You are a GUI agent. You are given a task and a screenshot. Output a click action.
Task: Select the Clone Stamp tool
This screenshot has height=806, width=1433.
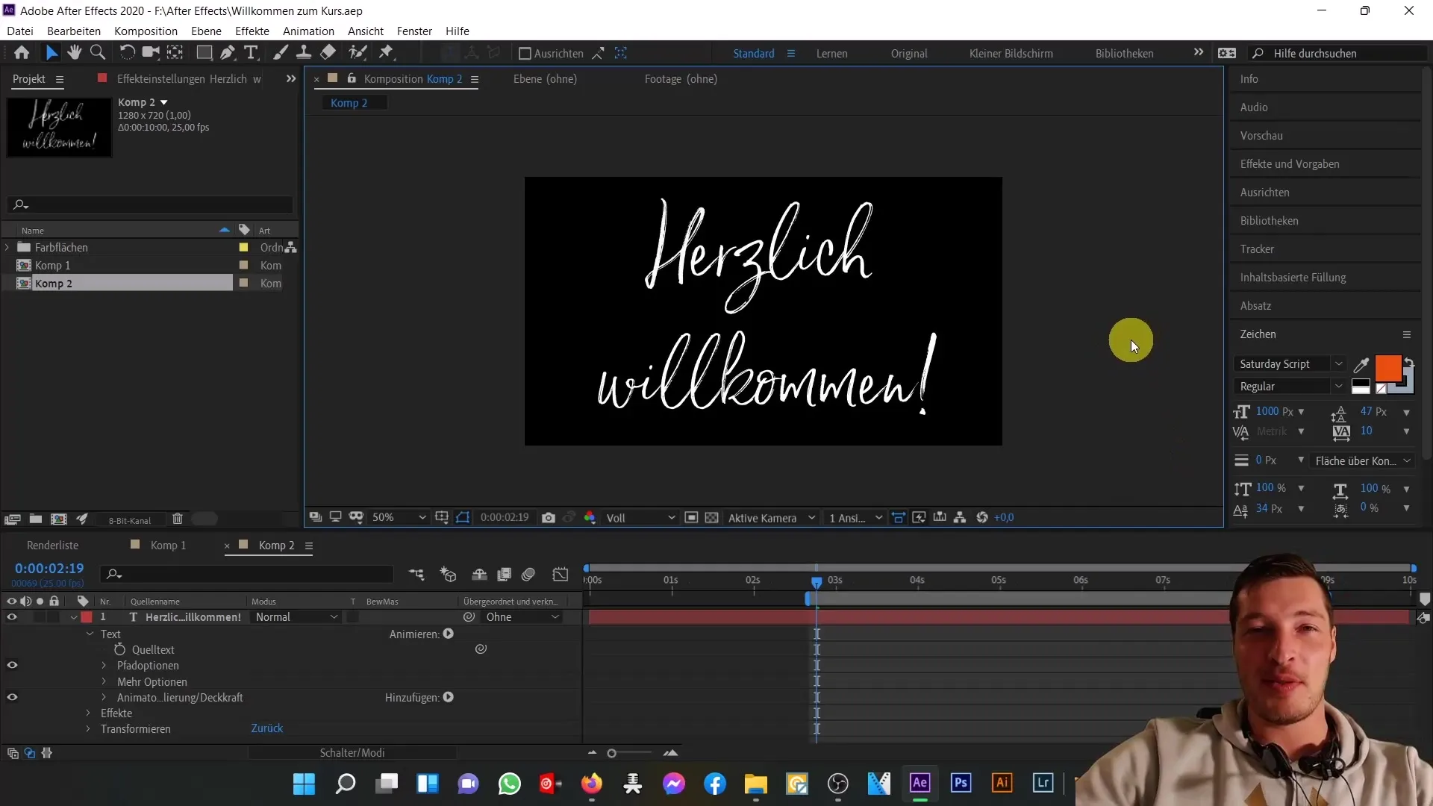coord(304,52)
